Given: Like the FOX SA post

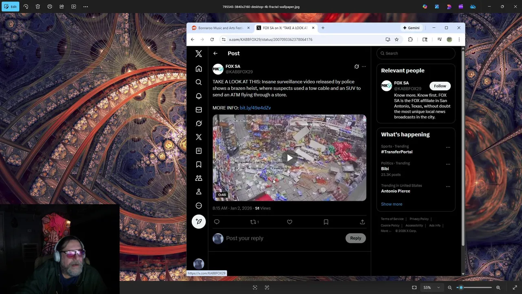Looking at the screenshot, I should [x=290, y=222].
